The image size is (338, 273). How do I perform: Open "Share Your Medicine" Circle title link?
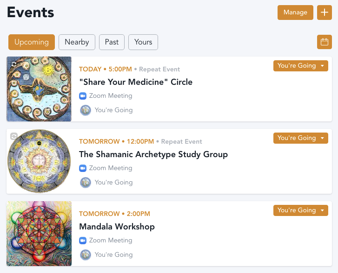tap(136, 82)
